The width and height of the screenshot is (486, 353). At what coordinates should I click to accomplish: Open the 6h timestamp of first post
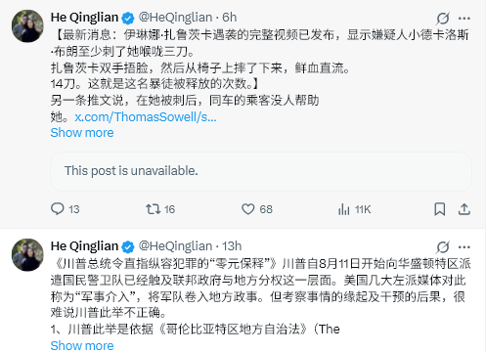[x=230, y=18]
